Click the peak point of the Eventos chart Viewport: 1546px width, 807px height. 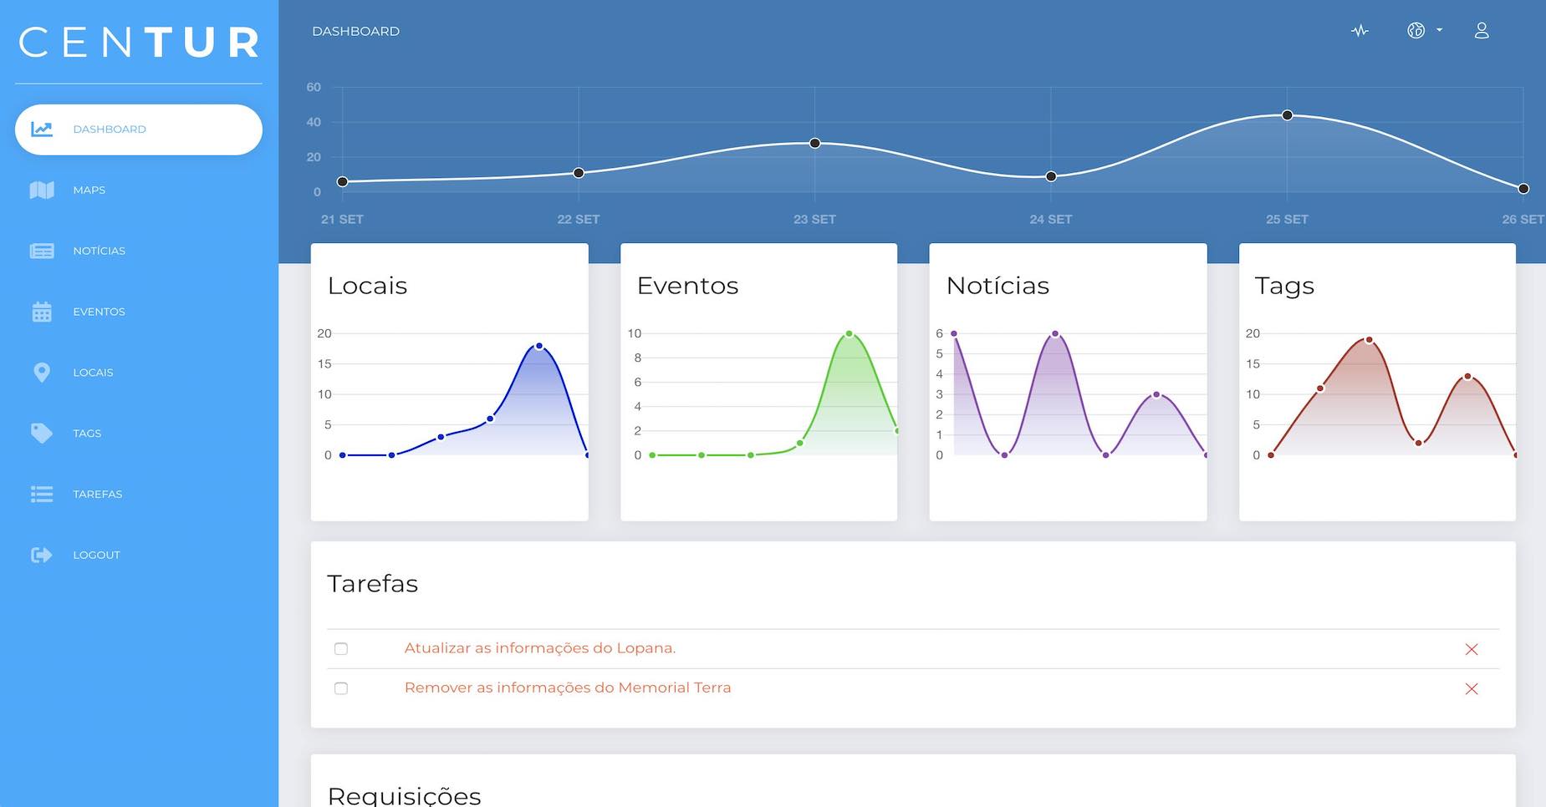pos(850,333)
